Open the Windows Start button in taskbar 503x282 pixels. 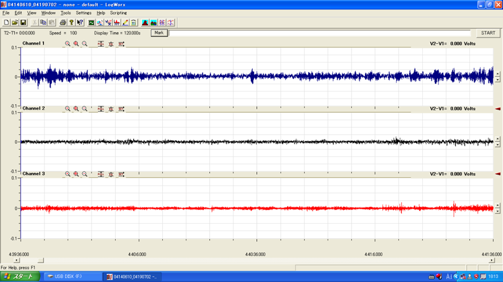(x=20, y=277)
